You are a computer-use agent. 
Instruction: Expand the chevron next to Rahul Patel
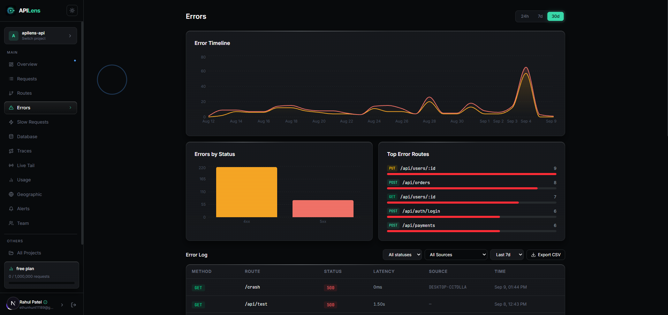[x=62, y=305]
